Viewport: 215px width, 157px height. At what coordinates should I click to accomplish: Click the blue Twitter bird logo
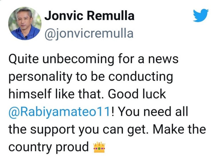(x=201, y=15)
